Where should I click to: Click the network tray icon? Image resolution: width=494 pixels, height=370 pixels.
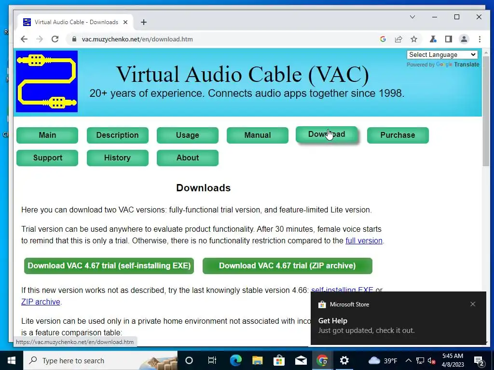[x=420, y=360]
